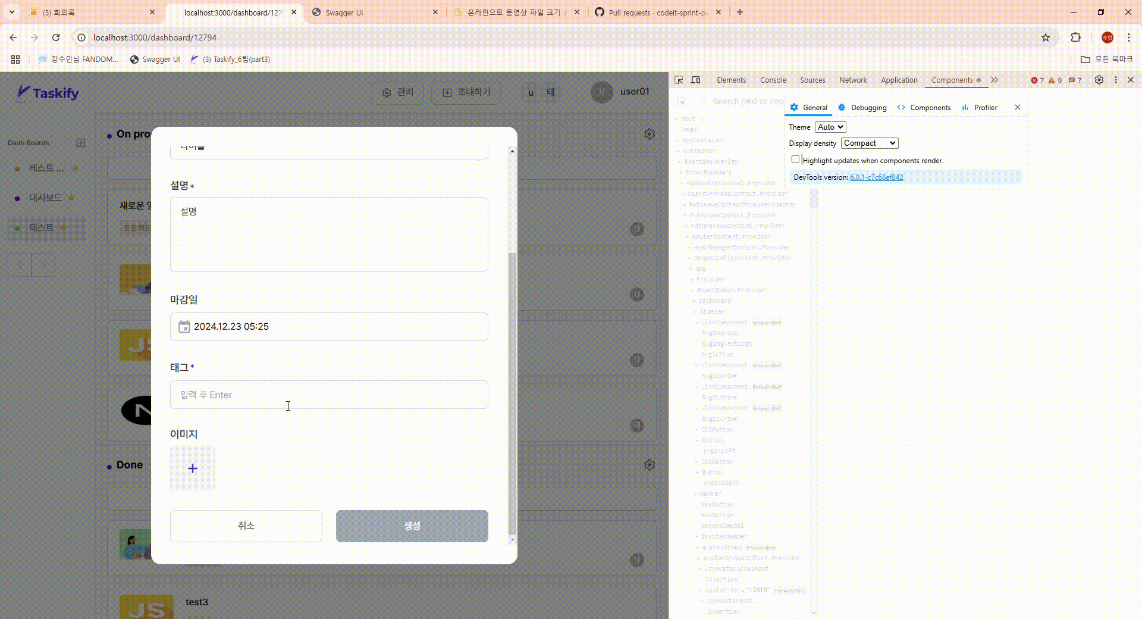Viewport: 1142px width, 619px height.
Task: Open the tab search dropdown arrow
Action: pos(11,12)
